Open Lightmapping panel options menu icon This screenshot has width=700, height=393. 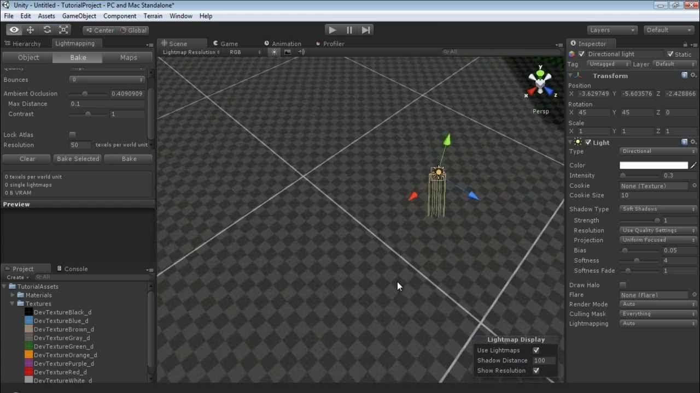click(150, 44)
